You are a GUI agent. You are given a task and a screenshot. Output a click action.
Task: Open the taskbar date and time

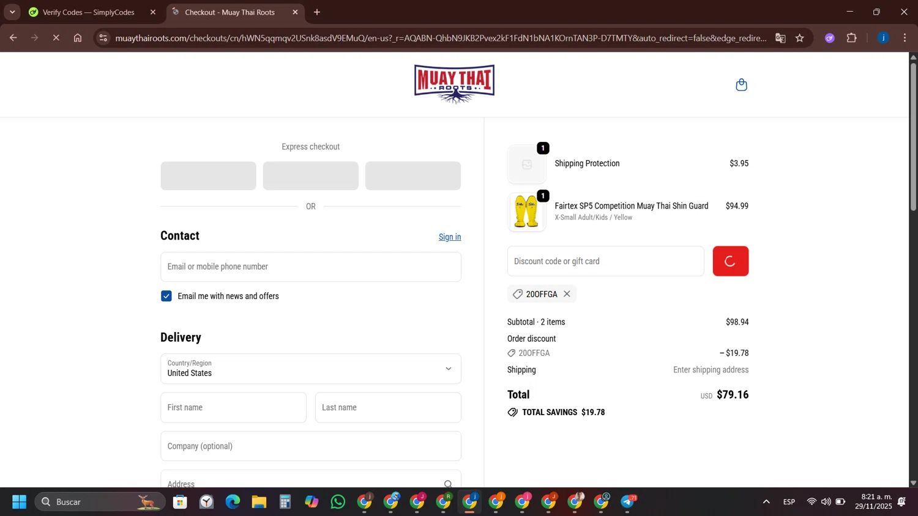tap(873, 502)
